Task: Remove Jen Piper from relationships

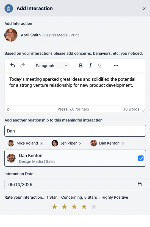Action: coord(80,144)
